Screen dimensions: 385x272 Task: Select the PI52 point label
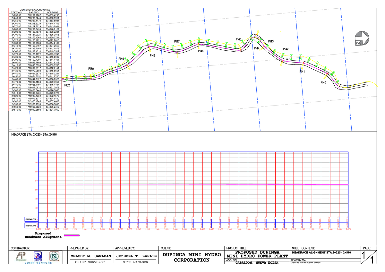coord(67,86)
